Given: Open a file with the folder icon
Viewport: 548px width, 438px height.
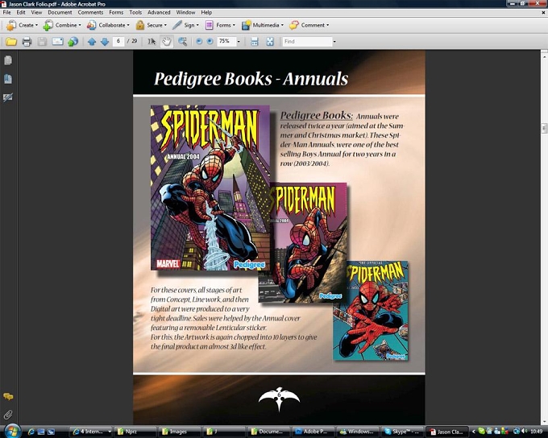Looking at the screenshot, I should tap(11, 42).
